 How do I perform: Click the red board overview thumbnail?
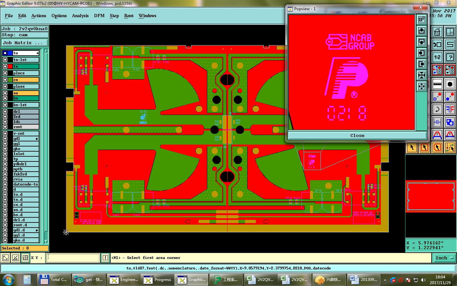[x=431, y=196]
